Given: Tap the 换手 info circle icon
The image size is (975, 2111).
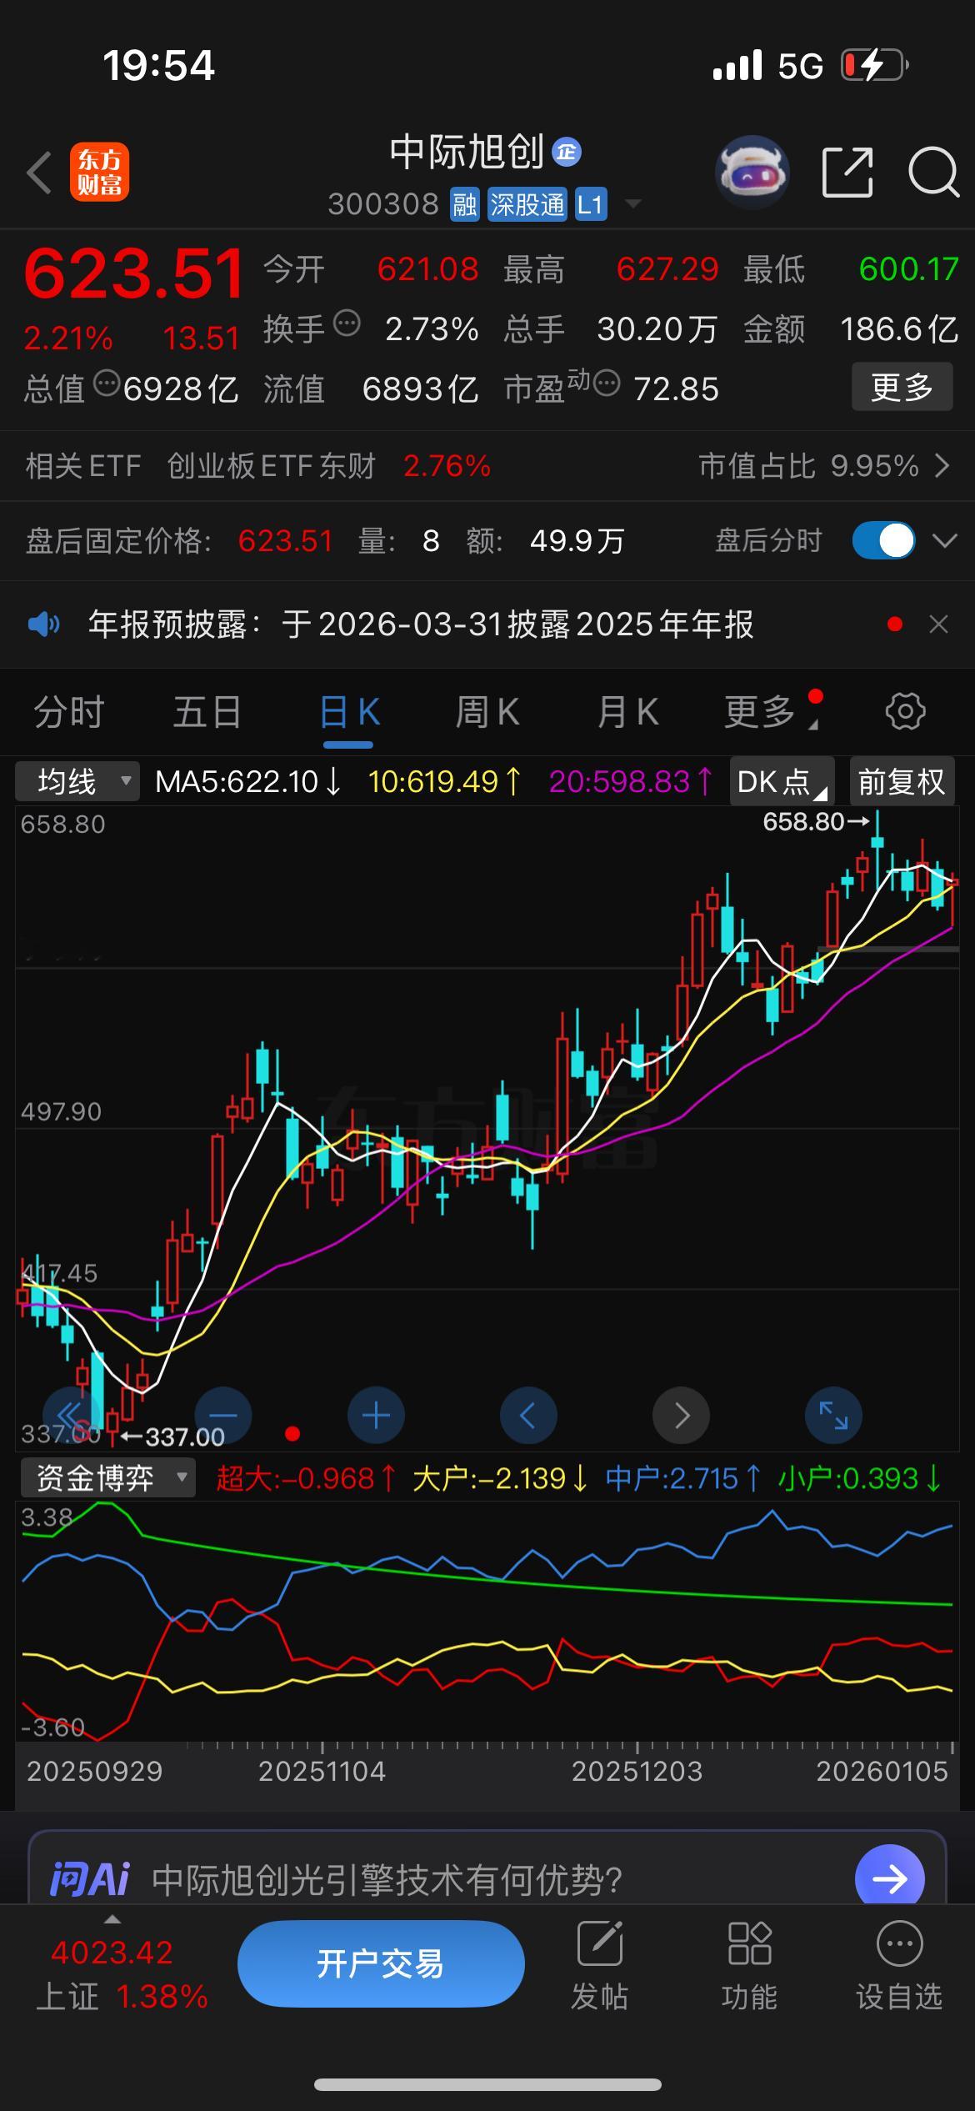Looking at the screenshot, I should click(347, 323).
